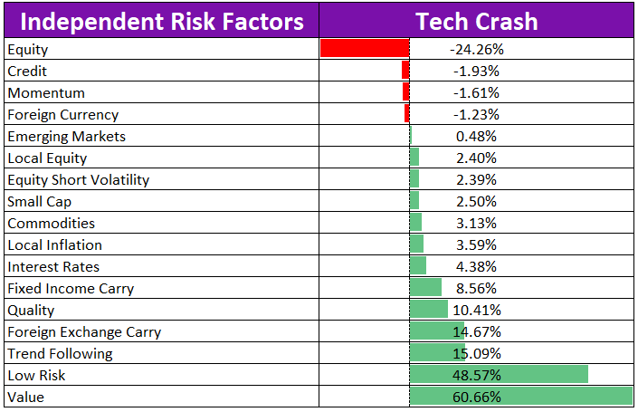The width and height of the screenshot is (638, 412).
Task: Select the Credit row label
Action: 27,72
